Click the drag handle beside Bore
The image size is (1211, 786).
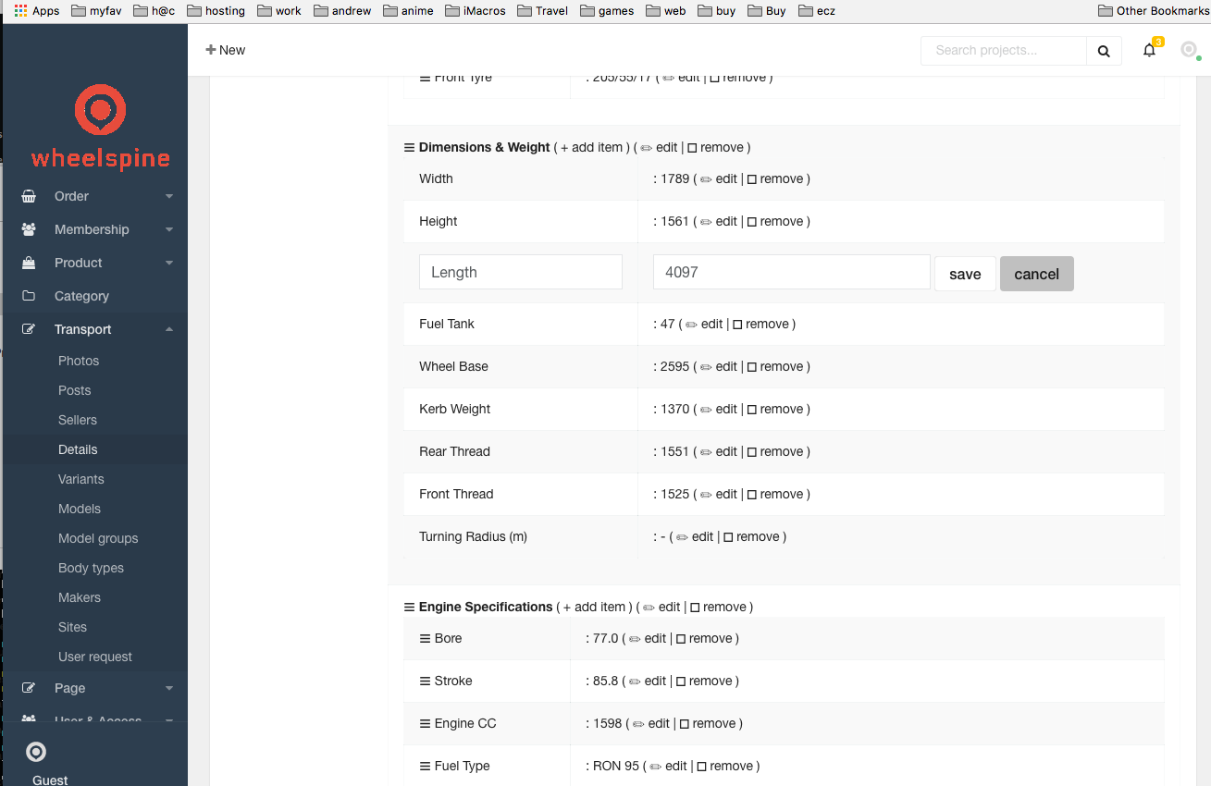point(425,639)
